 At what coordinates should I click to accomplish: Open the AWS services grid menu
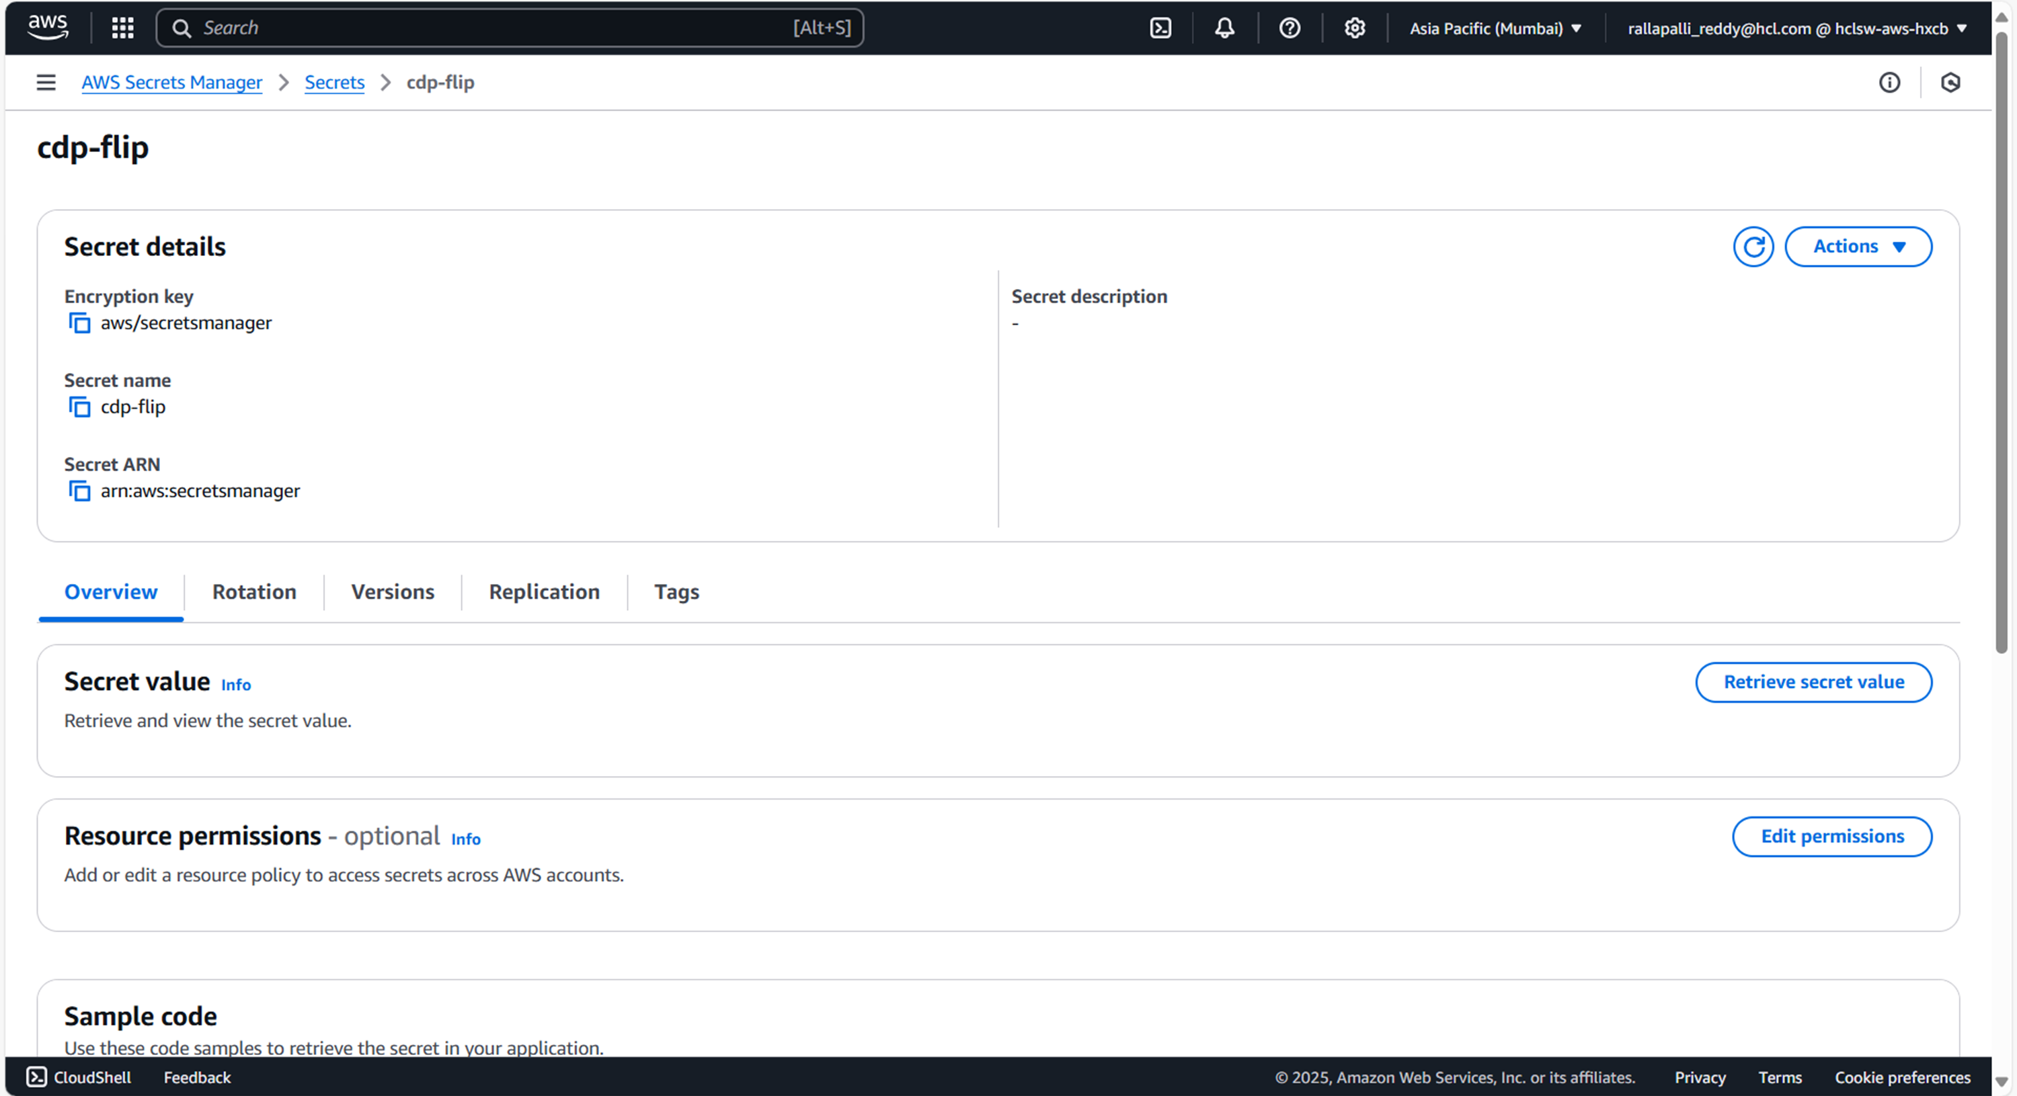coord(122,28)
